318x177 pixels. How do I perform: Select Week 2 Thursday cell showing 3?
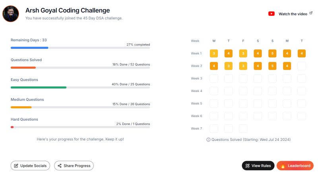click(229, 66)
